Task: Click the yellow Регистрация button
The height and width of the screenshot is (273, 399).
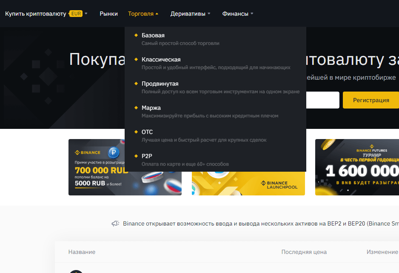Action: [x=371, y=100]
